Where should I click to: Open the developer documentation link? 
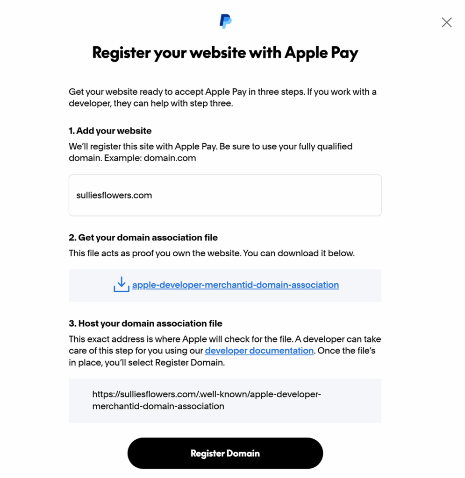[259, 351]
